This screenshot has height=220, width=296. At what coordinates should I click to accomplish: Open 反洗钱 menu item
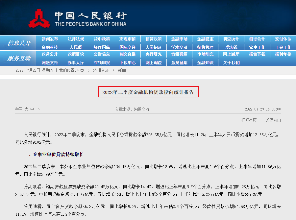pyautogui.click(x=231, y=47)
